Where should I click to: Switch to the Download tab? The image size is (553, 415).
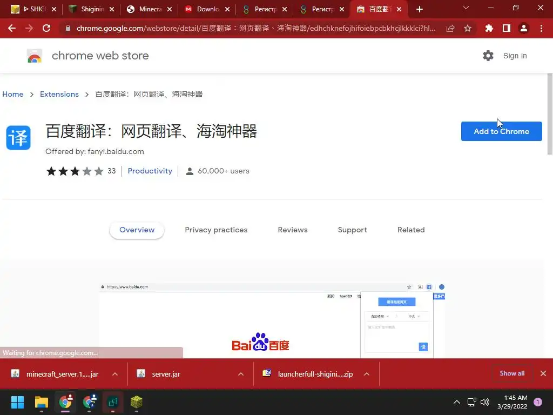207,9
